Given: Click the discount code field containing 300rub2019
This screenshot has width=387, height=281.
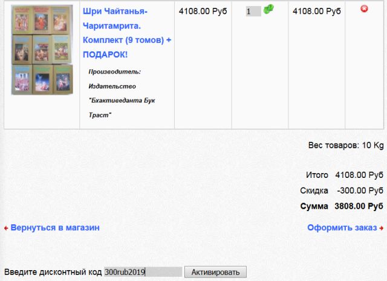Looking at the screenshot, I should (x=142, y=272).
